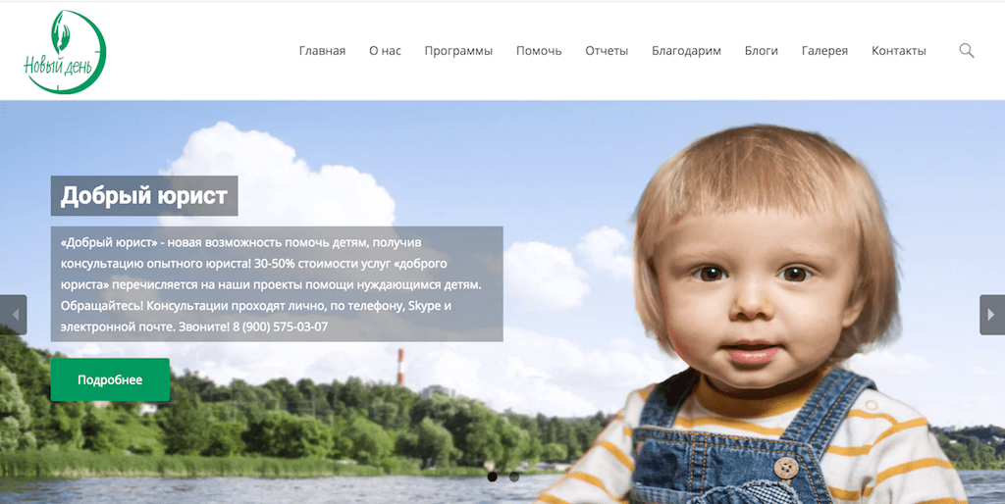Screen dimensions: 1005x504
Task: Click the Новый день logo
Action: coord(64,52)
